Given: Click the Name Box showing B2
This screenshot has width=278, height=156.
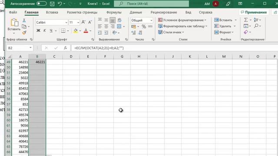Looking at the screenshot, I should 17,48.
